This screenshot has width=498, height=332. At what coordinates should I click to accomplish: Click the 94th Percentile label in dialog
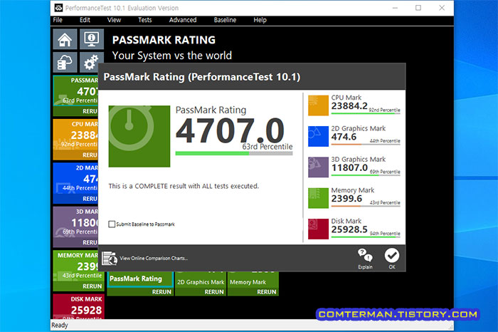click(x=385, y=234)
